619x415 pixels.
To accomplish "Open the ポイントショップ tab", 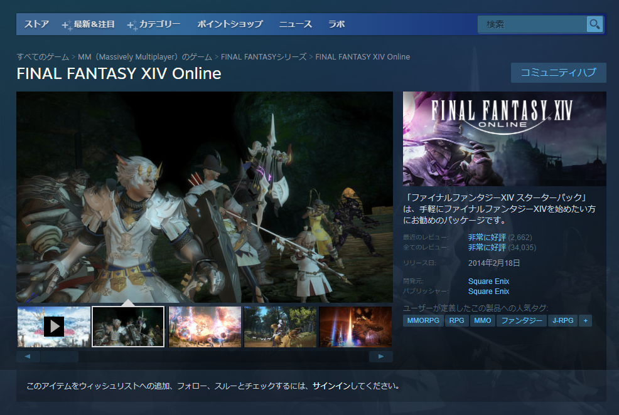I will [x=230, y=24].
